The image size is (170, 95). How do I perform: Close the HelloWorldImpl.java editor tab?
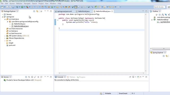click(112, 11)
